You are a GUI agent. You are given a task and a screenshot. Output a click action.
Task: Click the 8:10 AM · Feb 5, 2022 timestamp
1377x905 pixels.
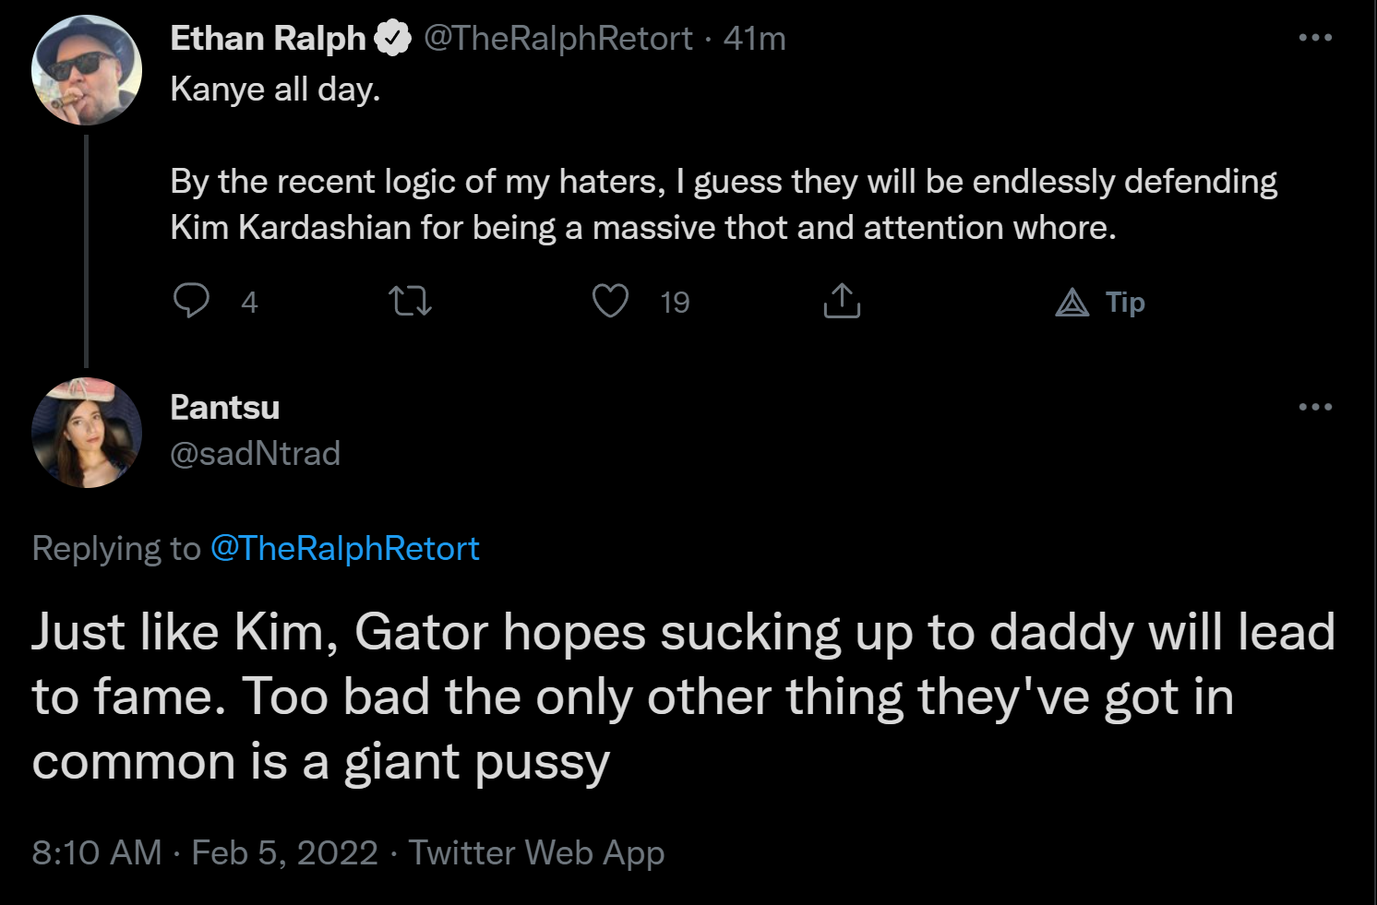click(x=205, y=852)
